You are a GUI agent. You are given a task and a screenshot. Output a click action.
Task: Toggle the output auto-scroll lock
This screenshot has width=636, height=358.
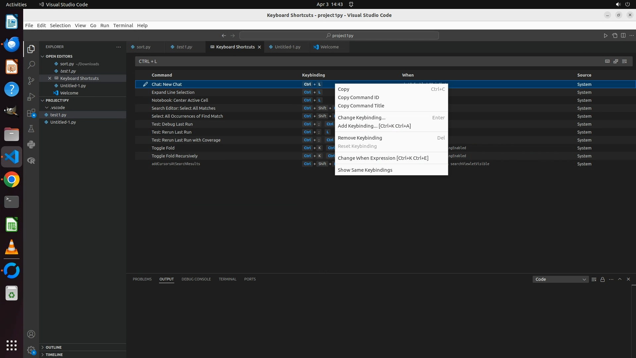pos(603,279)
